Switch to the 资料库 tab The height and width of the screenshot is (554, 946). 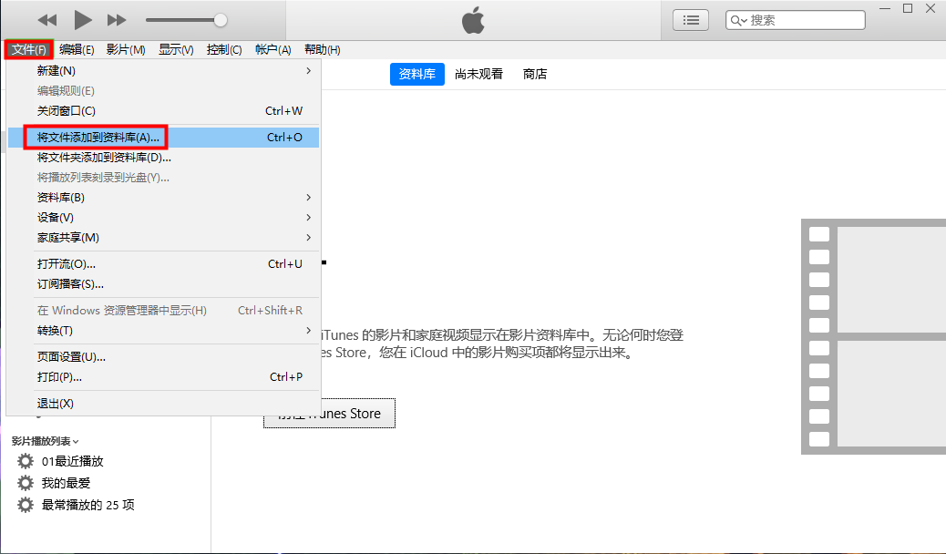(416, 74)
